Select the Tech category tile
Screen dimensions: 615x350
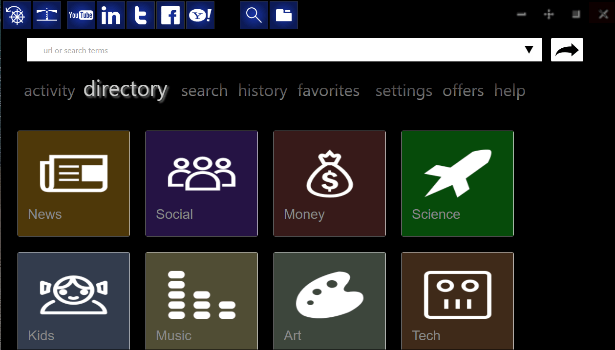click(458, 301)
